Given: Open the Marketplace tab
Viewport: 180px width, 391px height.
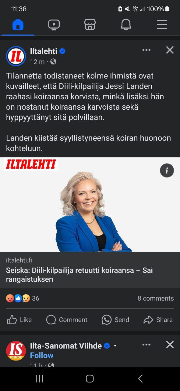Looking at the screenshot, I should click(90, 25).
